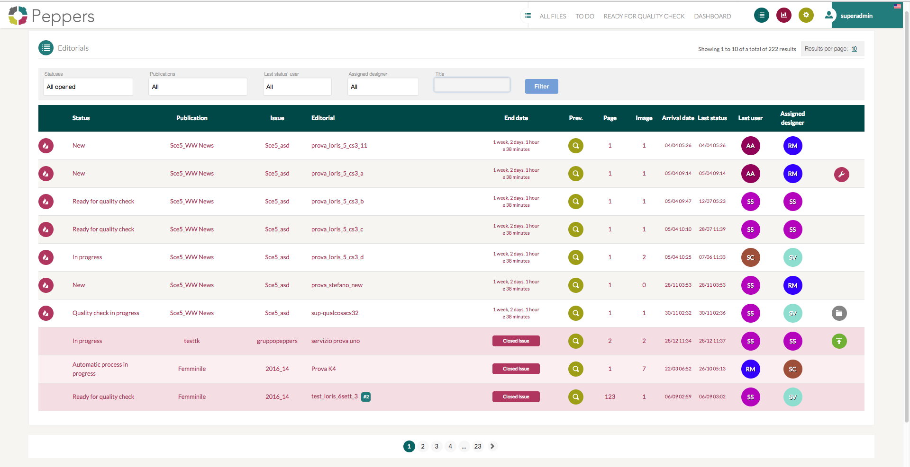910x467 pixels.
Task: Click 'gruppopeppers' issue cell
Action: point(277,341)
